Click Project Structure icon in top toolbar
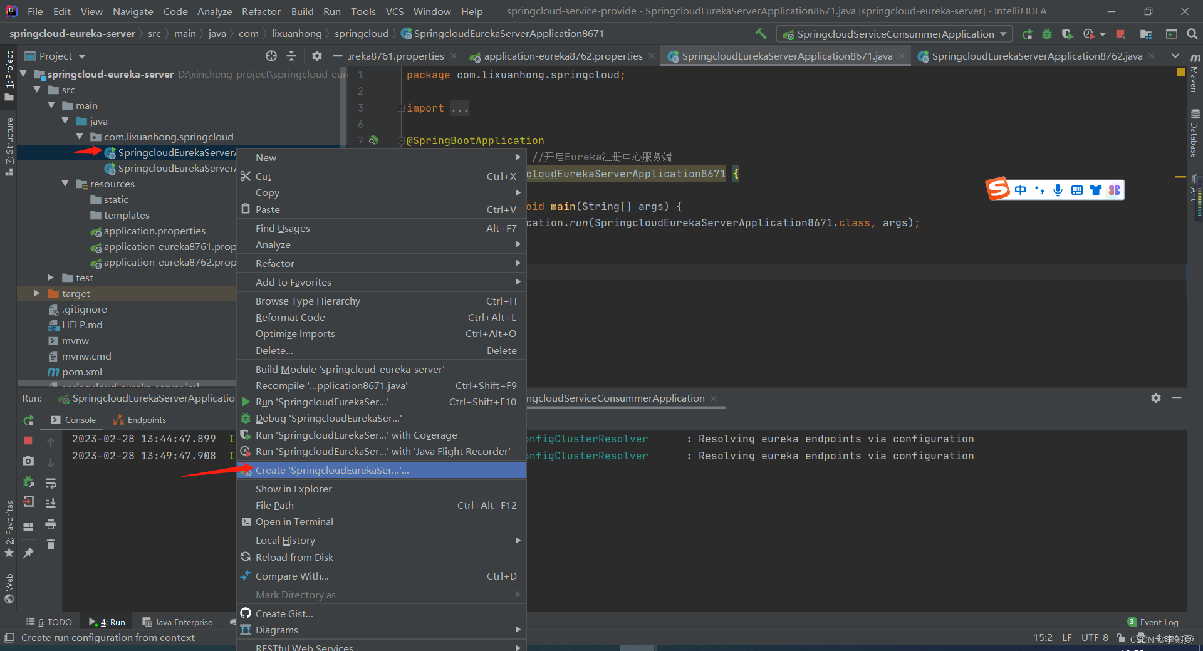The image size is (1203, 651). (1146, 34)
